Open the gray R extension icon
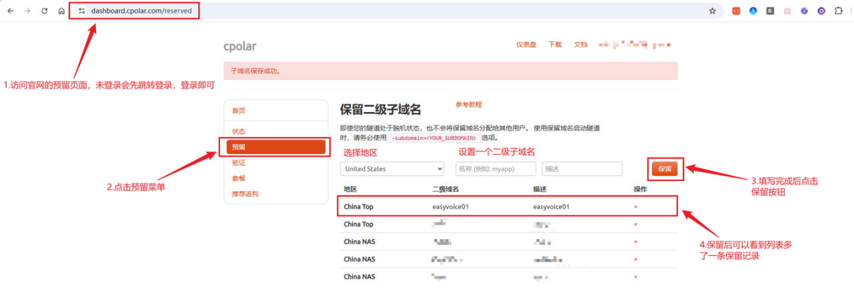This screenshot has width=854, height=303. [771, 11]
